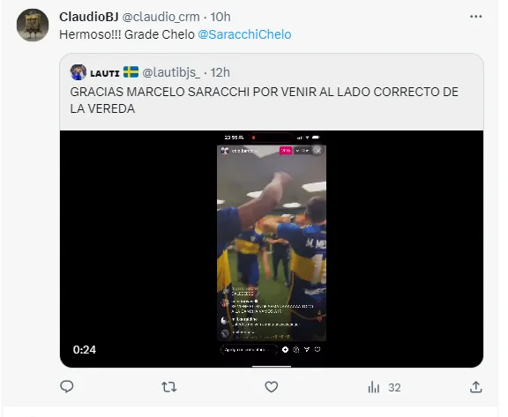Open ClaudioBJ display name profile
This screenshot has height=417, width=508.
(x=89, y=17)
